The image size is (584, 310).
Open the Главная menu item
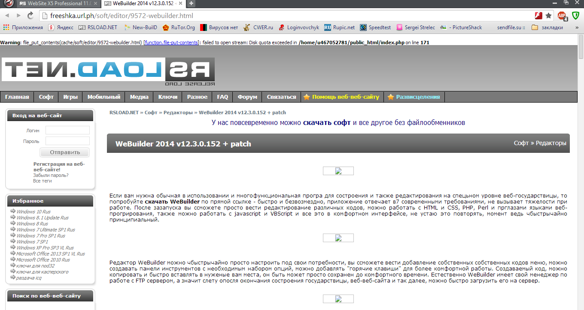[x=17, y=97]
